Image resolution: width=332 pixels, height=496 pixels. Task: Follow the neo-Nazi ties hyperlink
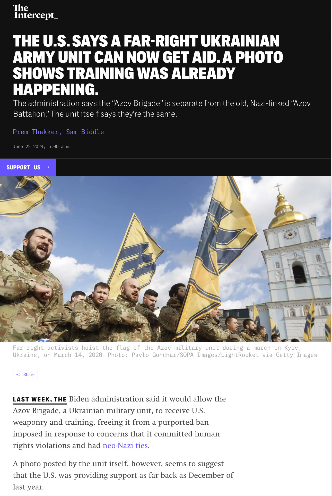pos(125,445)
